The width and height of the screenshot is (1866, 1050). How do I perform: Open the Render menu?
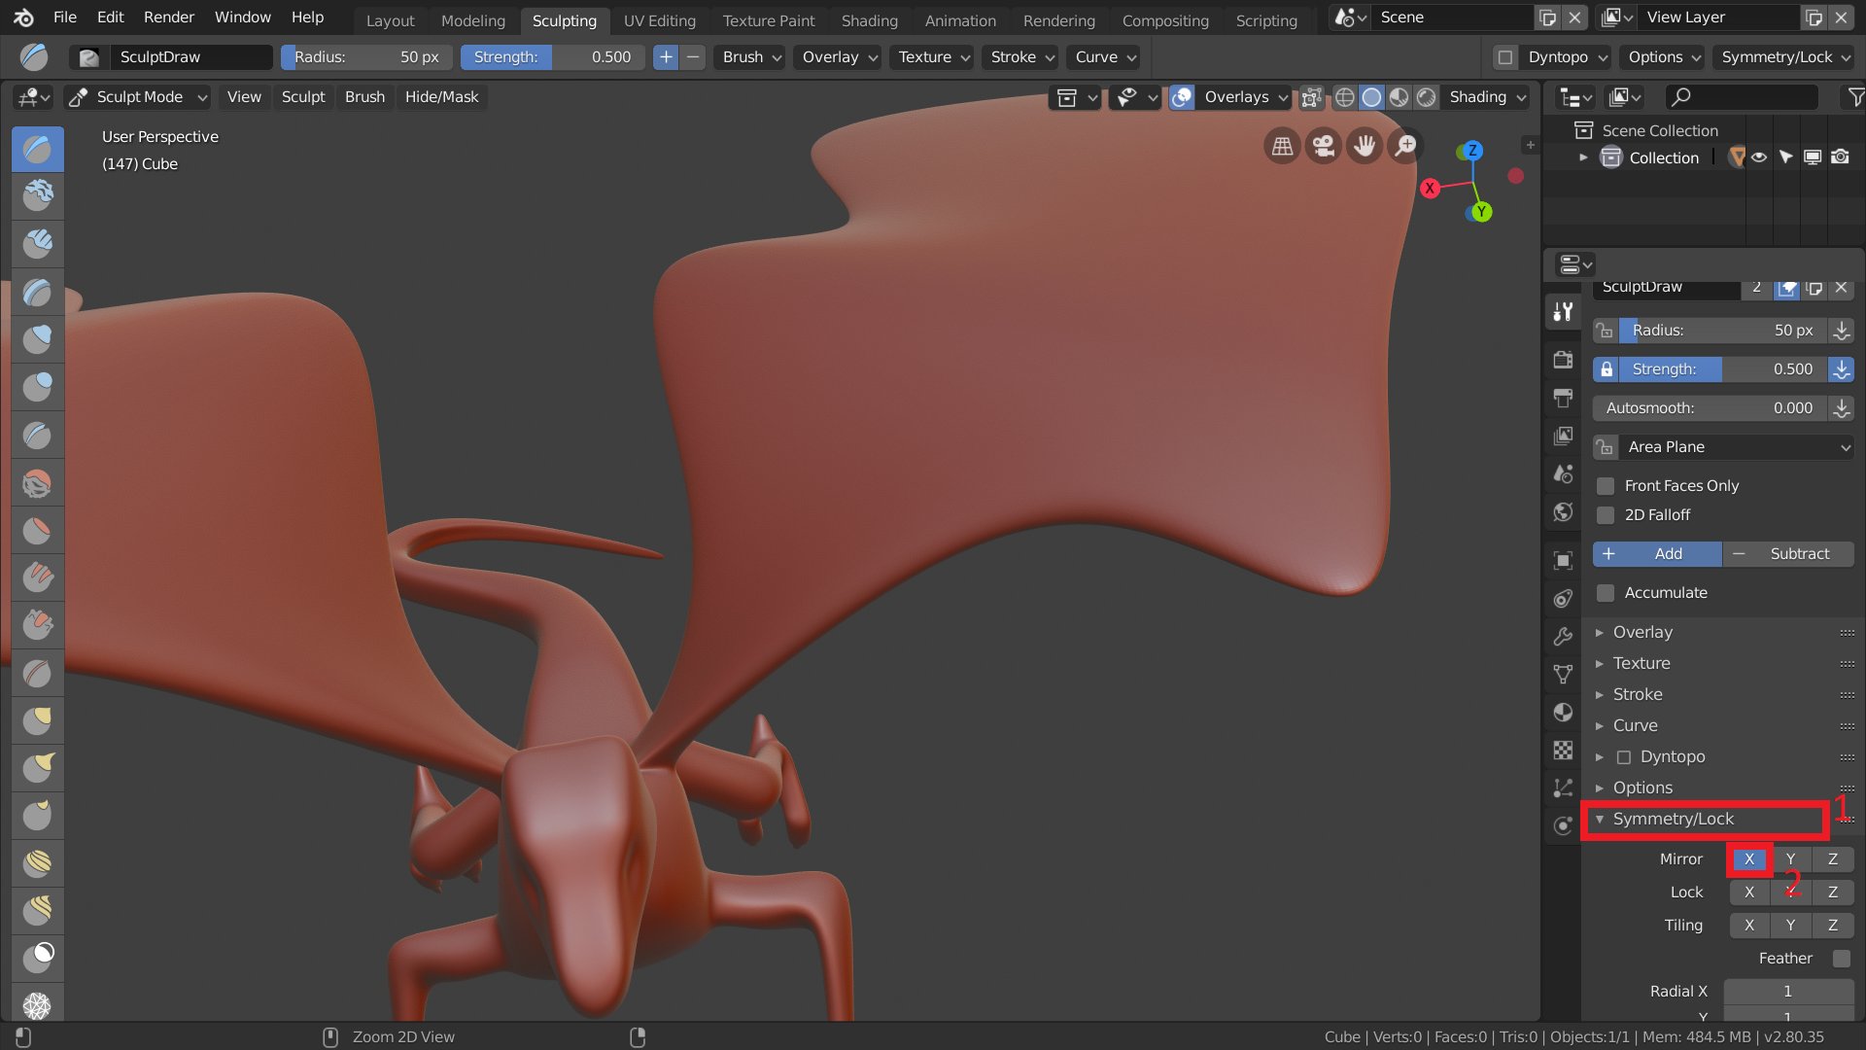[x=168, y=17]
